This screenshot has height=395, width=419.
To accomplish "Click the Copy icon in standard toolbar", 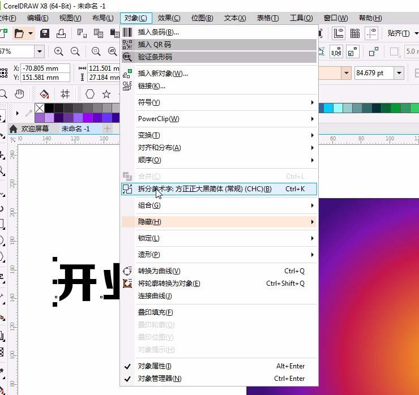I will tap(99, 33).
